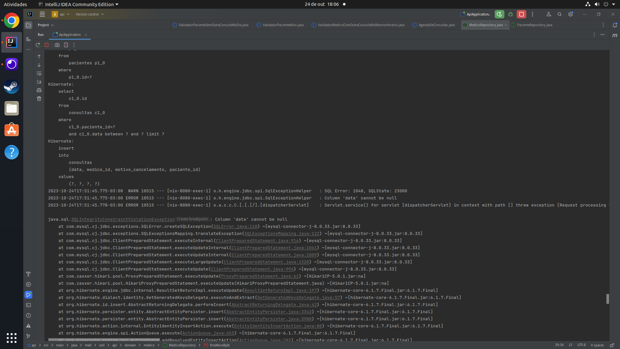Rerun ApiApplication from the top toolbar

499,14
